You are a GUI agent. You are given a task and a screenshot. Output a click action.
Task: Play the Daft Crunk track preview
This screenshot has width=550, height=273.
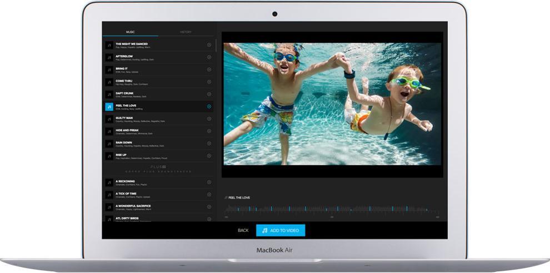pyautogui.click(x=209, y=94)
